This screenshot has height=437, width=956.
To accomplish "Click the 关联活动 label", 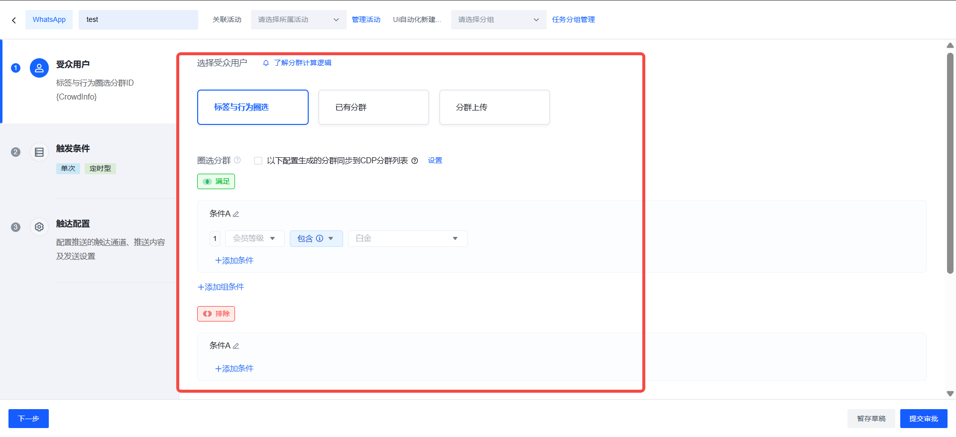I will [x=227, y=20].
